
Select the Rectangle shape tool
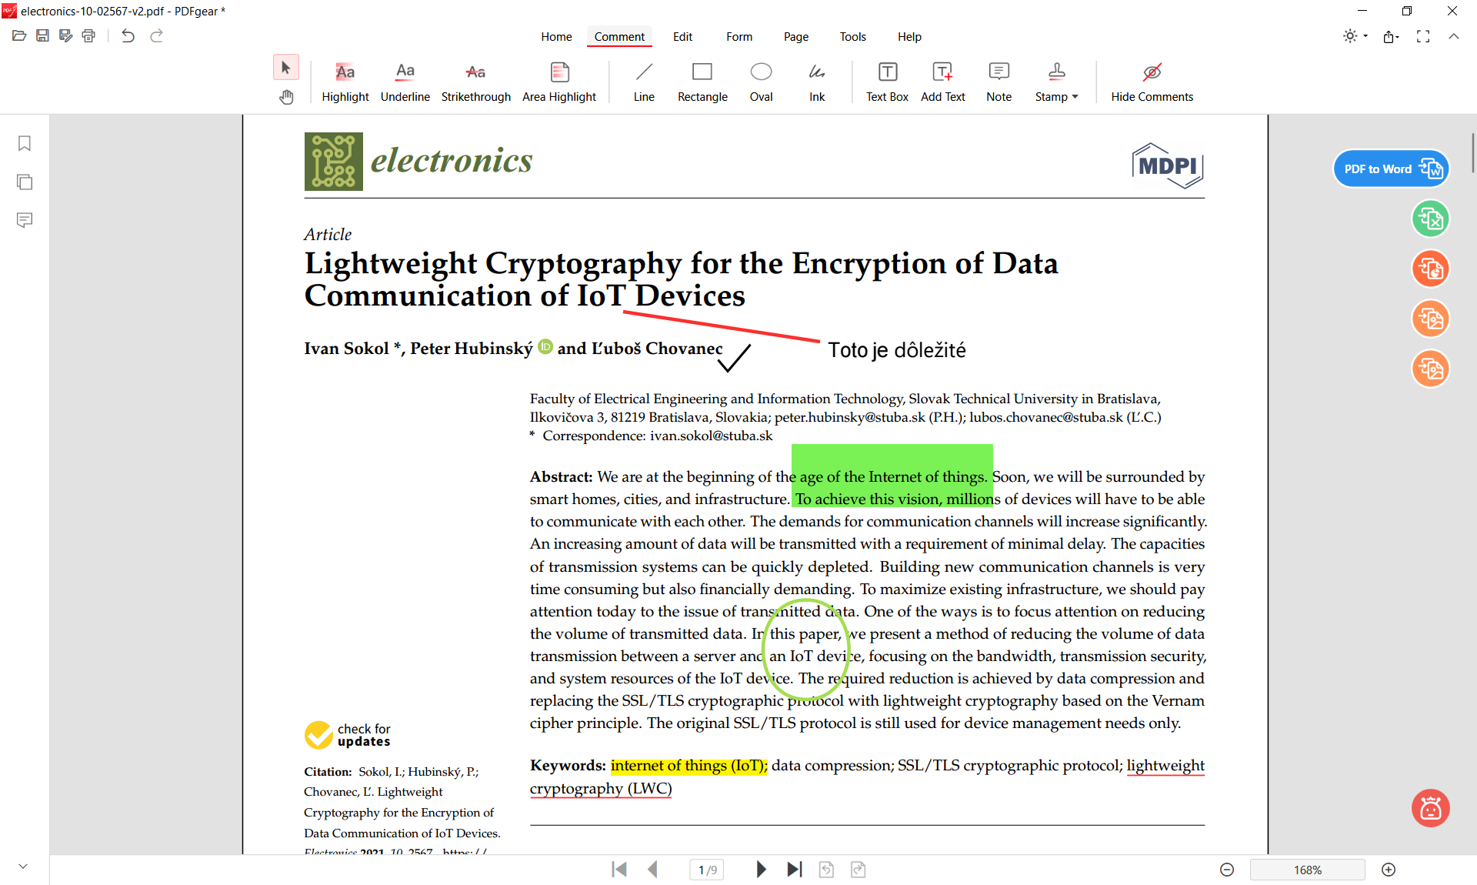point(702,82)
